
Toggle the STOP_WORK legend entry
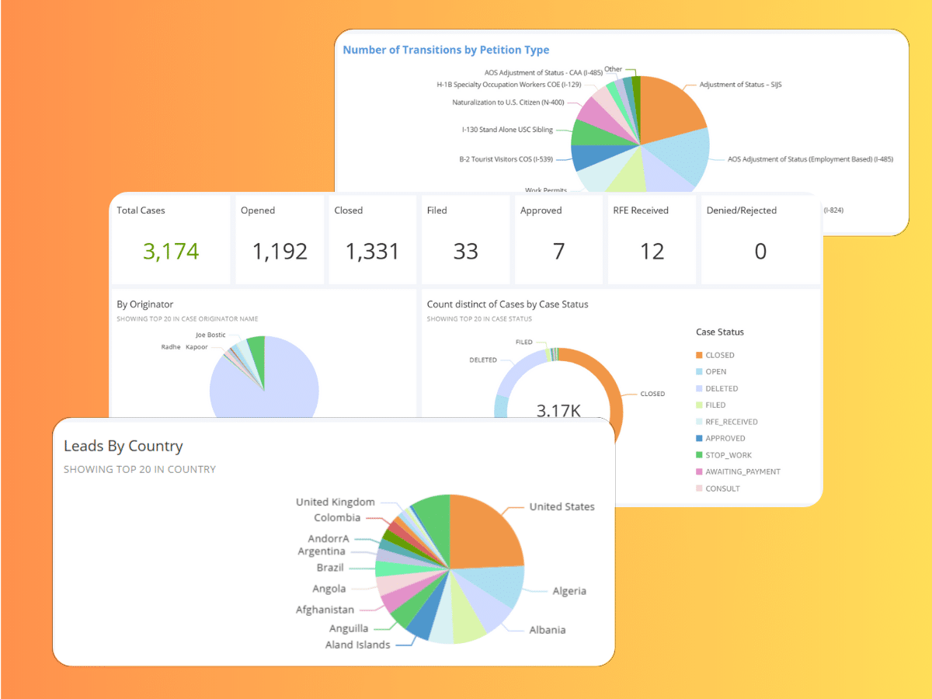728,455
